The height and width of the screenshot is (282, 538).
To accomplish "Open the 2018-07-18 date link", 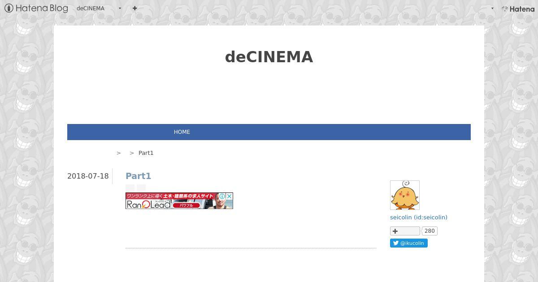I will click(x=88, y=176).
